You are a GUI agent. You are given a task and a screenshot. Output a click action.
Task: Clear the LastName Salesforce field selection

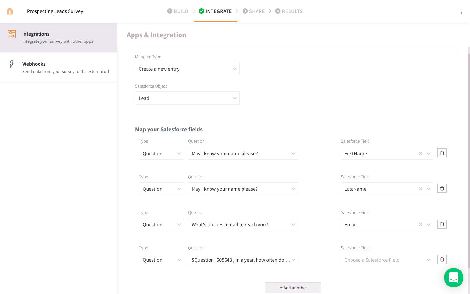tap(420, 189)
